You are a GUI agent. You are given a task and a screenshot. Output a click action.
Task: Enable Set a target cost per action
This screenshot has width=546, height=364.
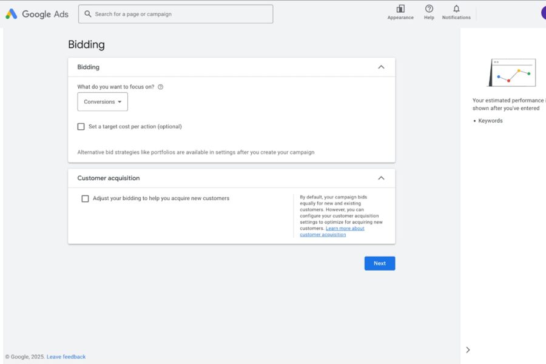click(x=81, y=127)
